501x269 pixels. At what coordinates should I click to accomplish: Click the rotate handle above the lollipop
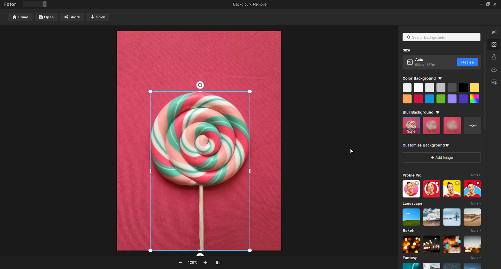pos(200,85)
